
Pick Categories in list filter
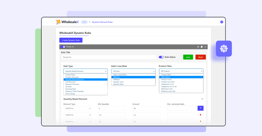pyautogui.click(x=181, y=84)
